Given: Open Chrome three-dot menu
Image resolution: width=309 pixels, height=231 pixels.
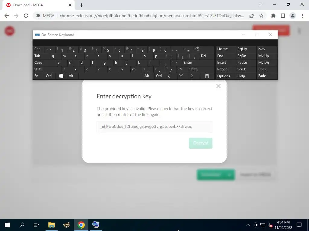Looking at the screenshot, I should [x=302, y=16].
